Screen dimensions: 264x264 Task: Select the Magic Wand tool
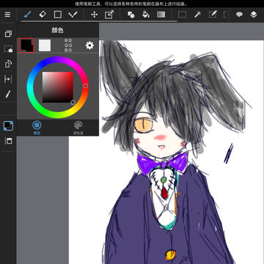[197, 15]
